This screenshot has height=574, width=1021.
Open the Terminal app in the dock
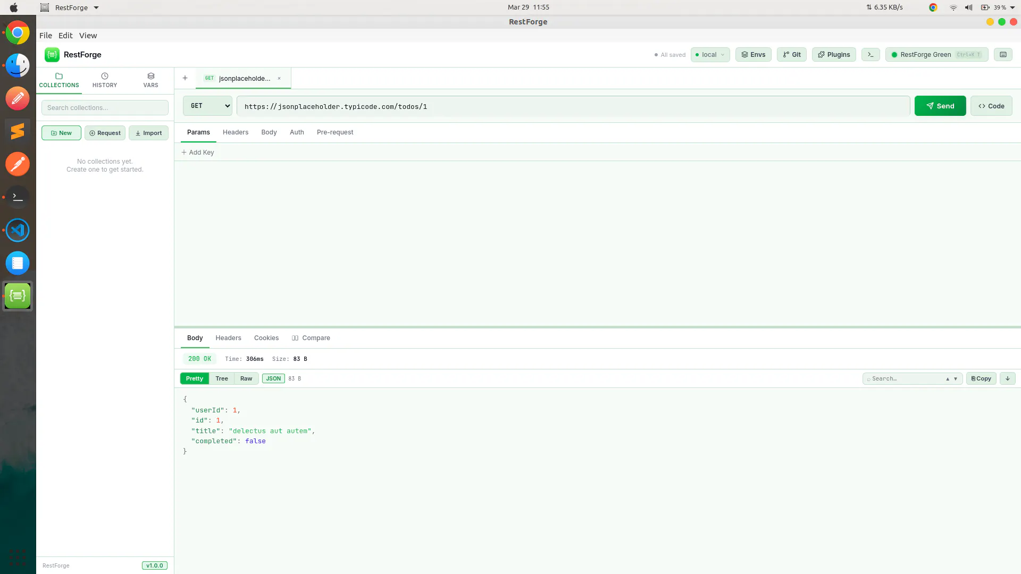click(x=18, y=197)
